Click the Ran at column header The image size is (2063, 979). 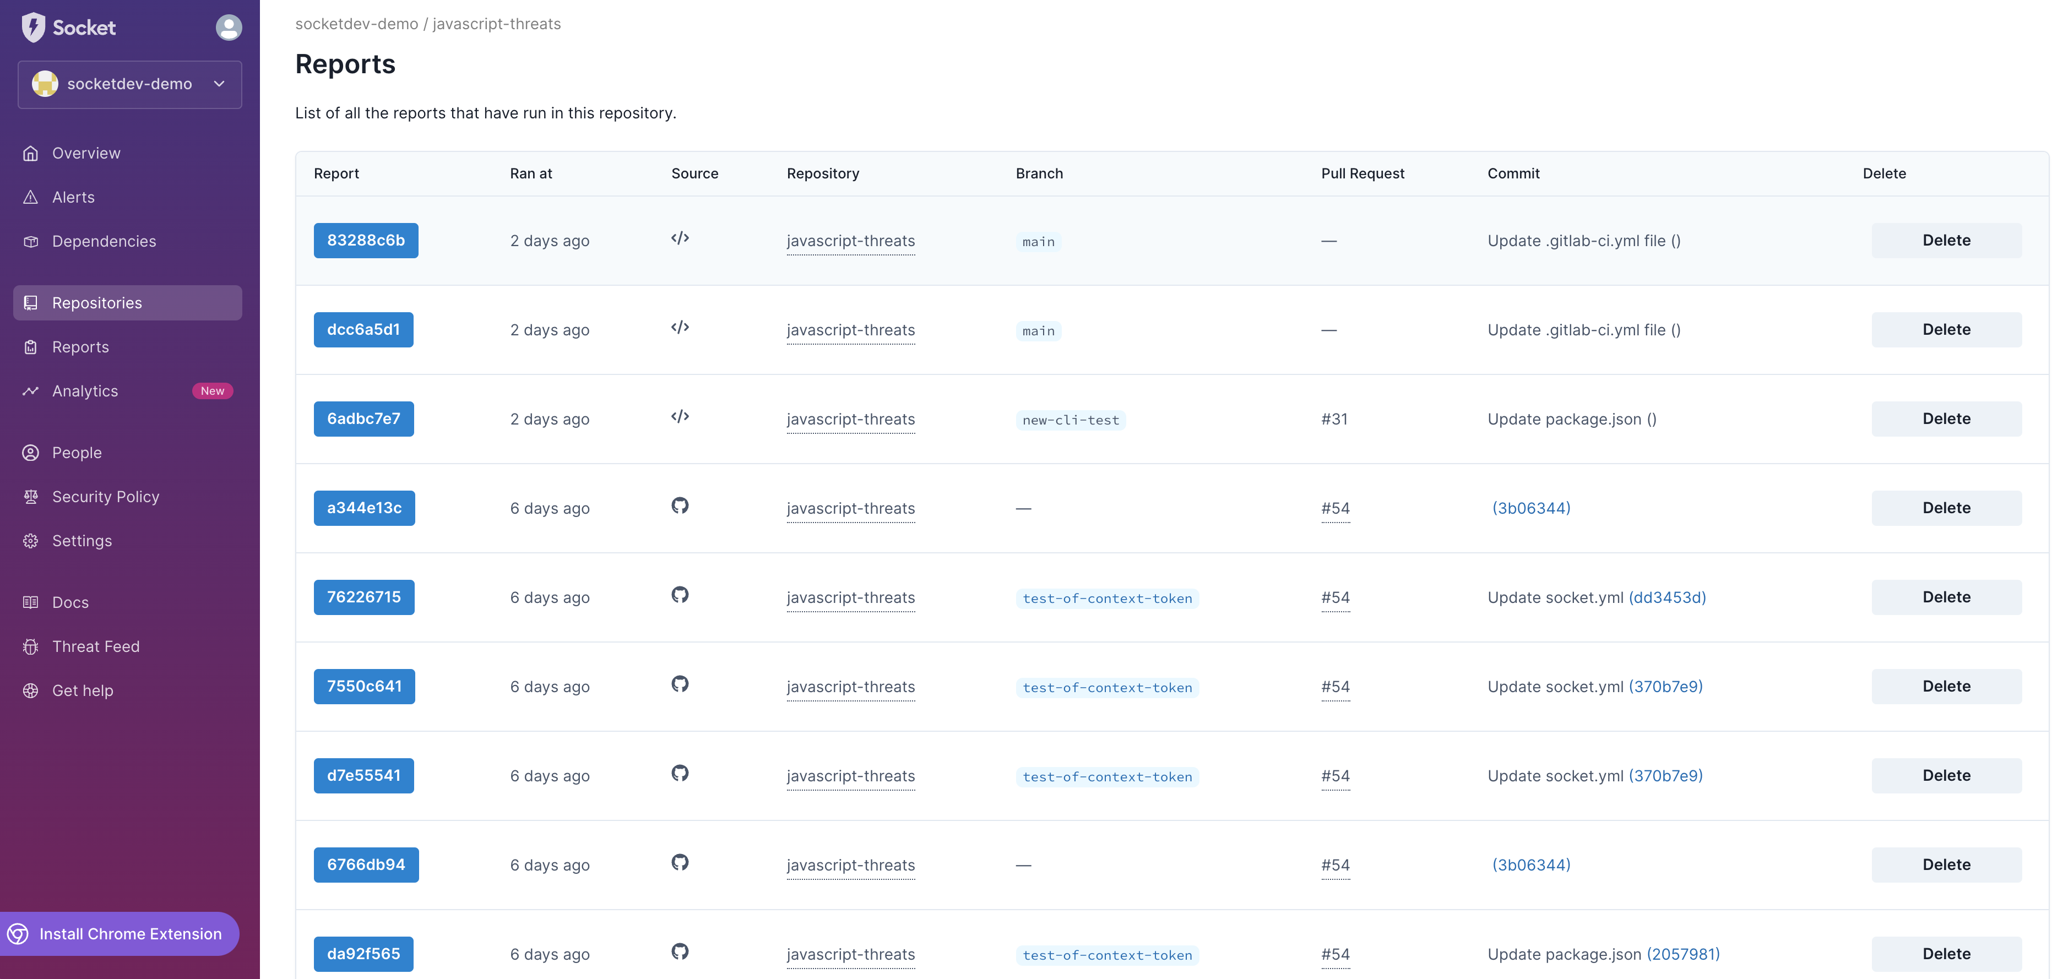coord(531,173)
